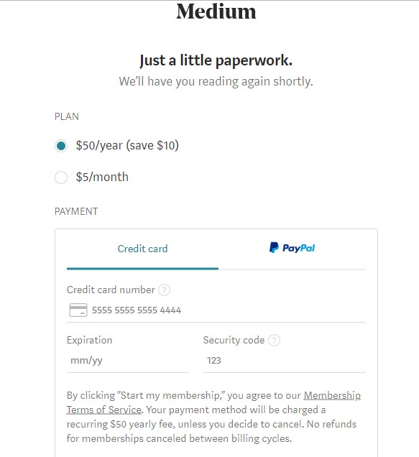Click the Security code label

pos(234,340)
